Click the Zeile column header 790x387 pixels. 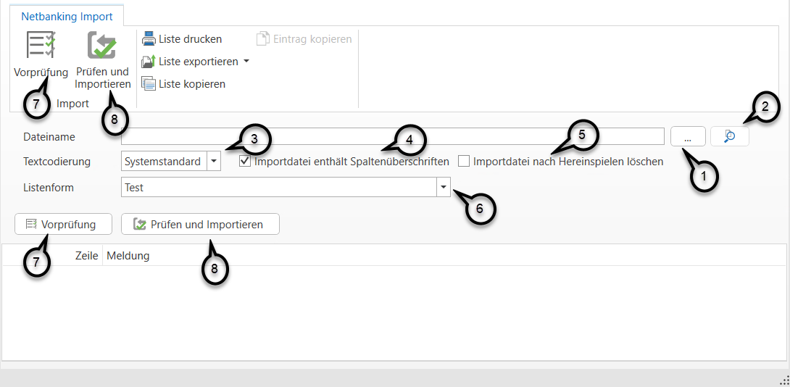pos(86,256)
